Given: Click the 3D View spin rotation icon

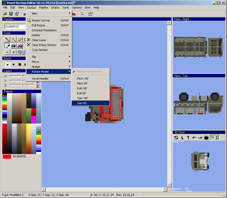Looking at the screenshot, I should click(176, 137).
